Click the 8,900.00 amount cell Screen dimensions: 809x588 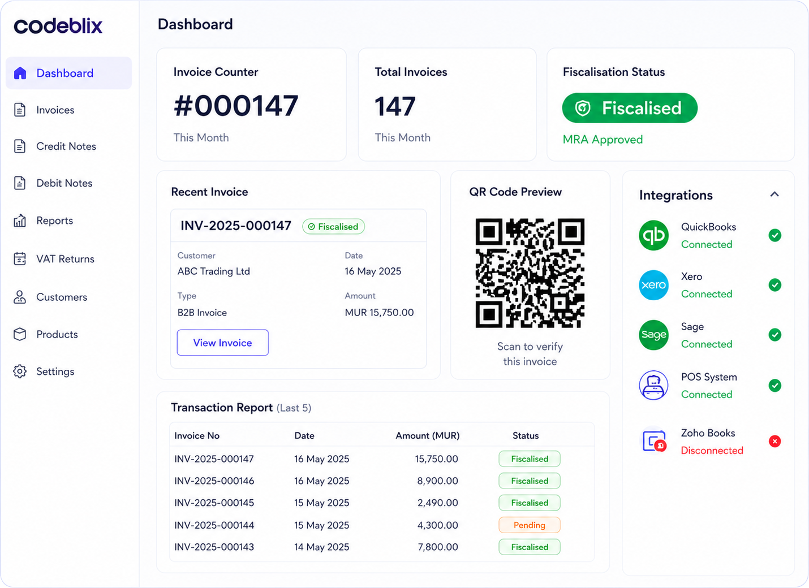[x=437, y=481]
